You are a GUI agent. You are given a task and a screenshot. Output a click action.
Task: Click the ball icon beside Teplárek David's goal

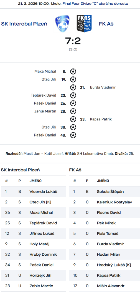coord(73,95)
